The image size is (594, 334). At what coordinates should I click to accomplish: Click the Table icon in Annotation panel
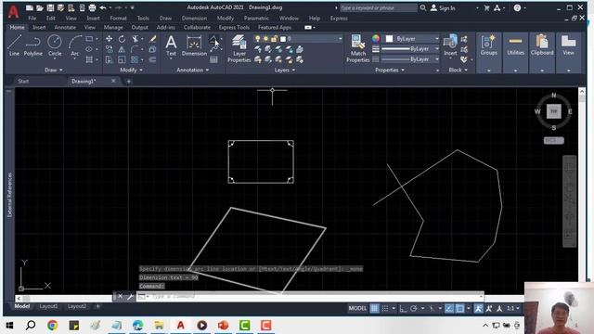pos(214,59)
